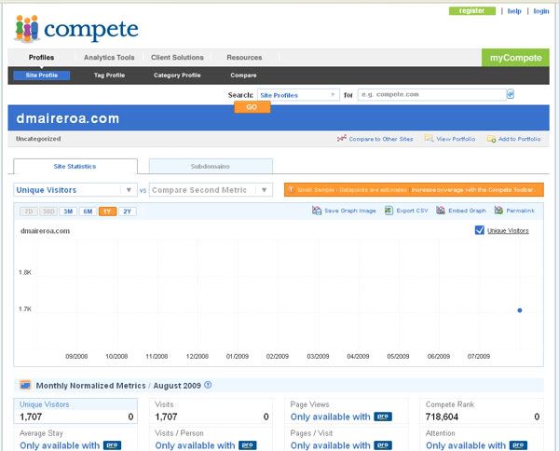Click the Uncategorized label

click(38, 139)
